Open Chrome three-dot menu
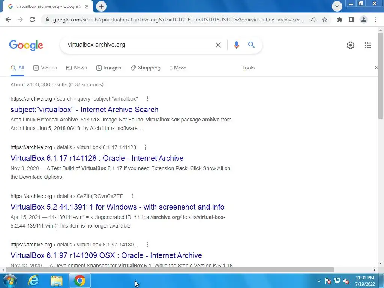The image size is (384, 288). coord(376,19)
